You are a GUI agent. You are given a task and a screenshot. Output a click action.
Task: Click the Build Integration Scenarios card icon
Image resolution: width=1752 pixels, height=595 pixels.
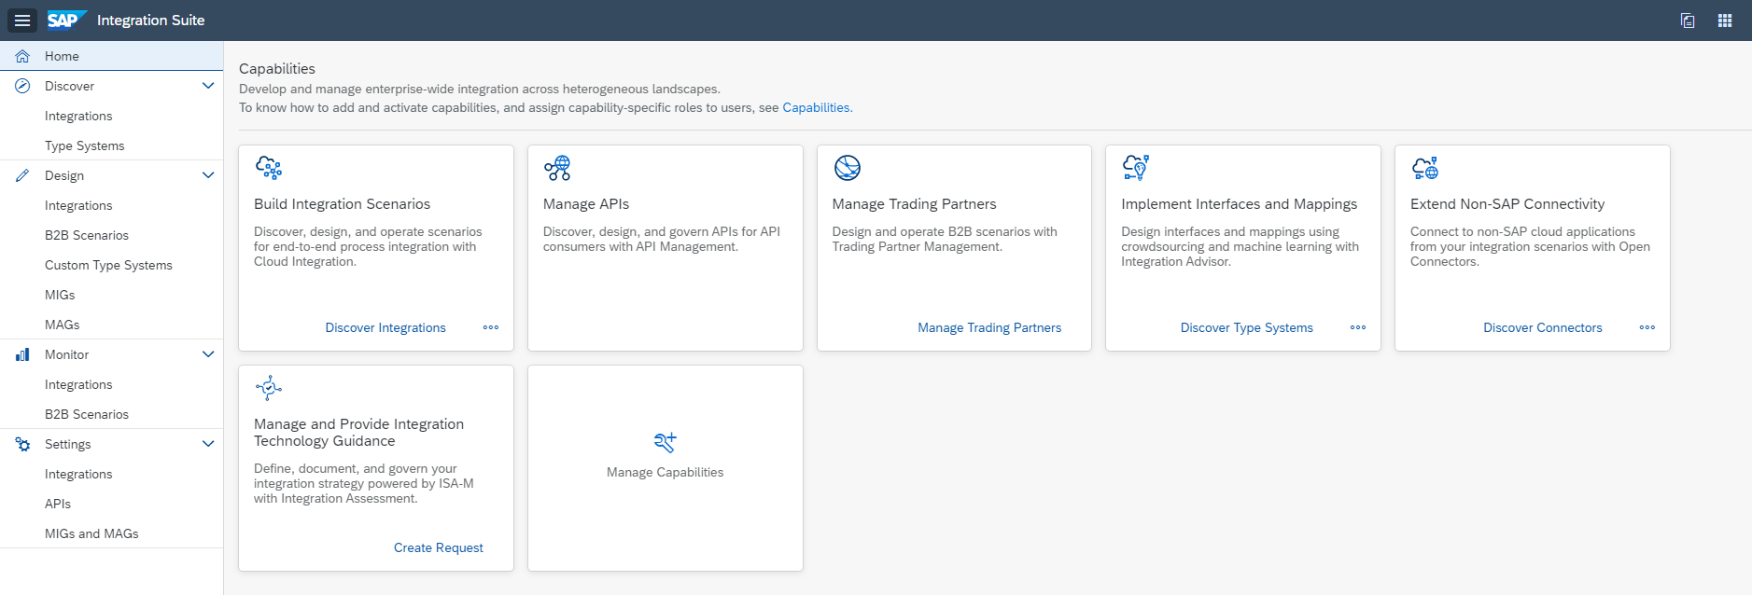269,168
